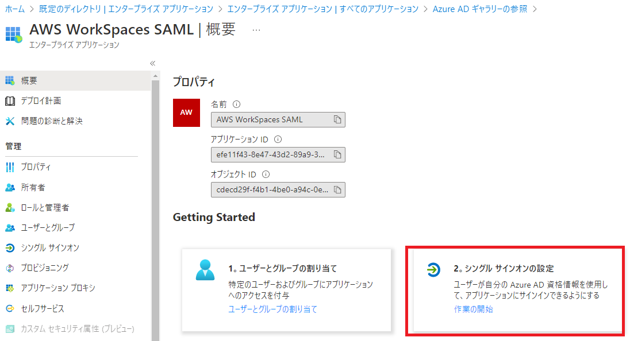Collapse the left navigation menu
Image resolution: width=630 pixels, height=341 pixels.
153,63
